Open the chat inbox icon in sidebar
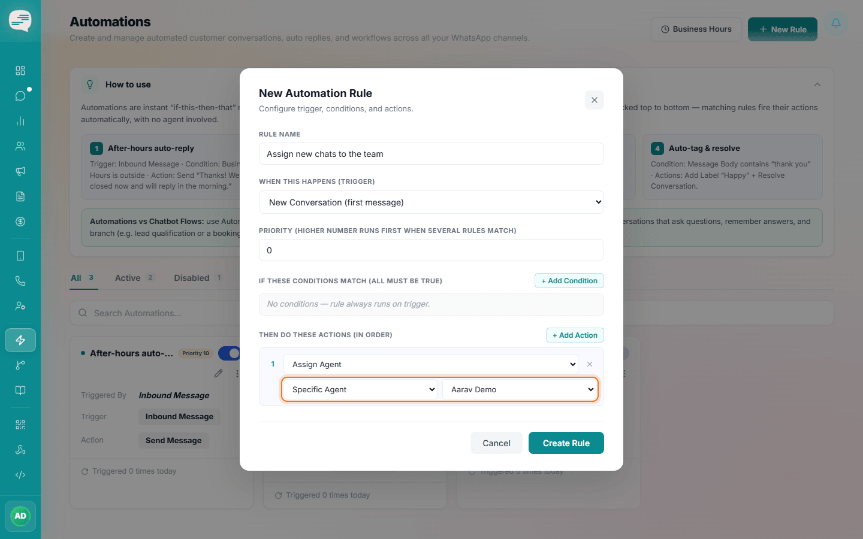Image resolution: width=863 pixels, height=539 pixels. [x=20, y=96]
